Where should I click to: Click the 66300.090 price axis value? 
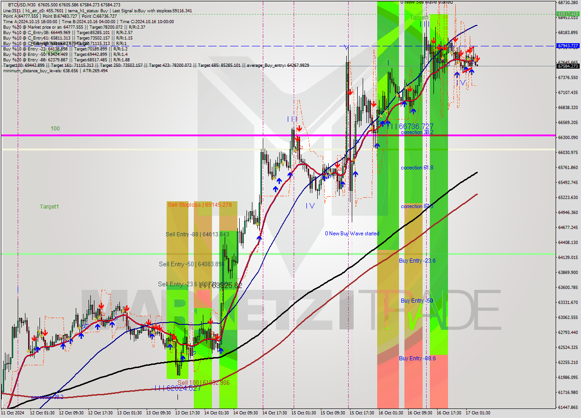click(x=568, y=137)
